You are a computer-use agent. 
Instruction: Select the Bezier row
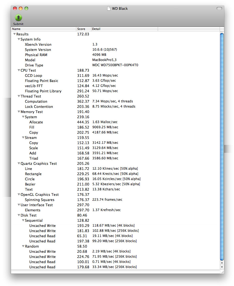coord(115,184)
